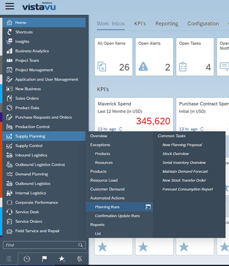
Task: Open the recent history clock icon
Action: [27, 259]
